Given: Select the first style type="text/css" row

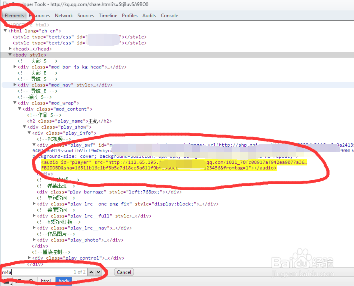Looking at the screenshot, I should coord(80,37).
